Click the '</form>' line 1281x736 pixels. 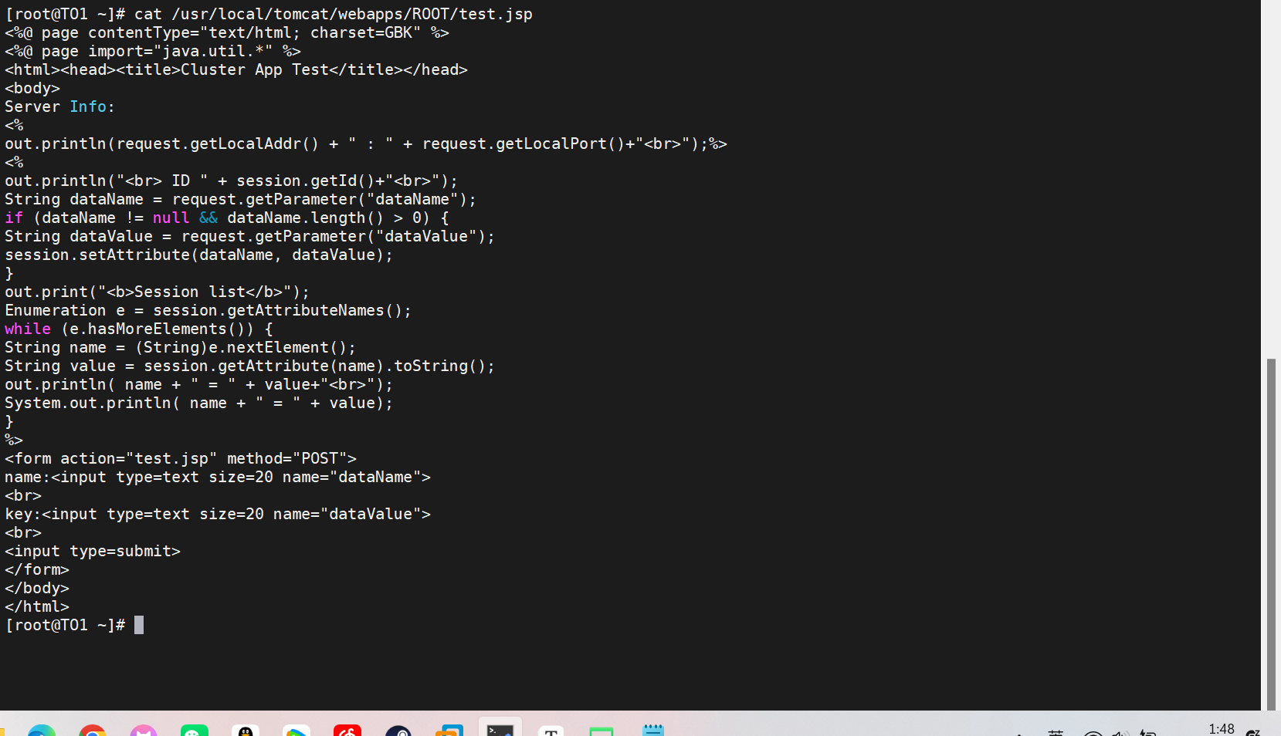click(37, 569)
